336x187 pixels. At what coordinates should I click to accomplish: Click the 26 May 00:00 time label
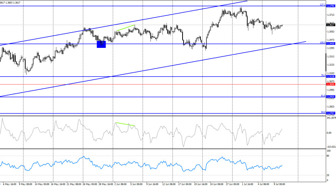90,184
